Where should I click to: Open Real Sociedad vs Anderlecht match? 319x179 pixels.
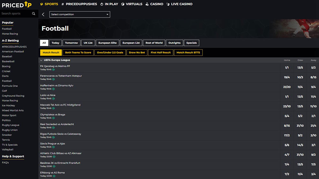click(57, 124)
